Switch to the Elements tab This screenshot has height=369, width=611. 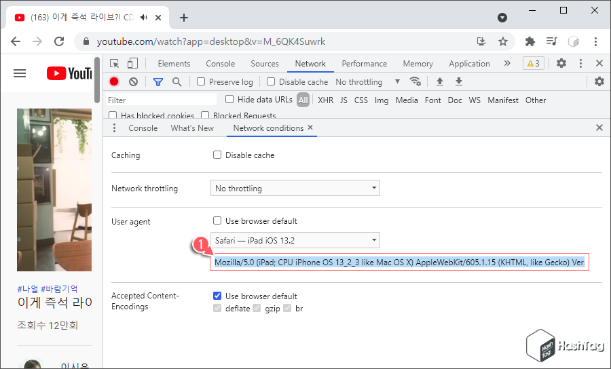[174, 64]
